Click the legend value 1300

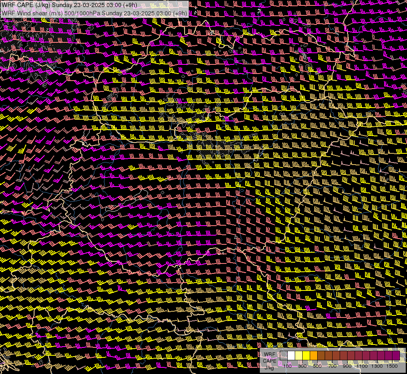click(377, 366)
